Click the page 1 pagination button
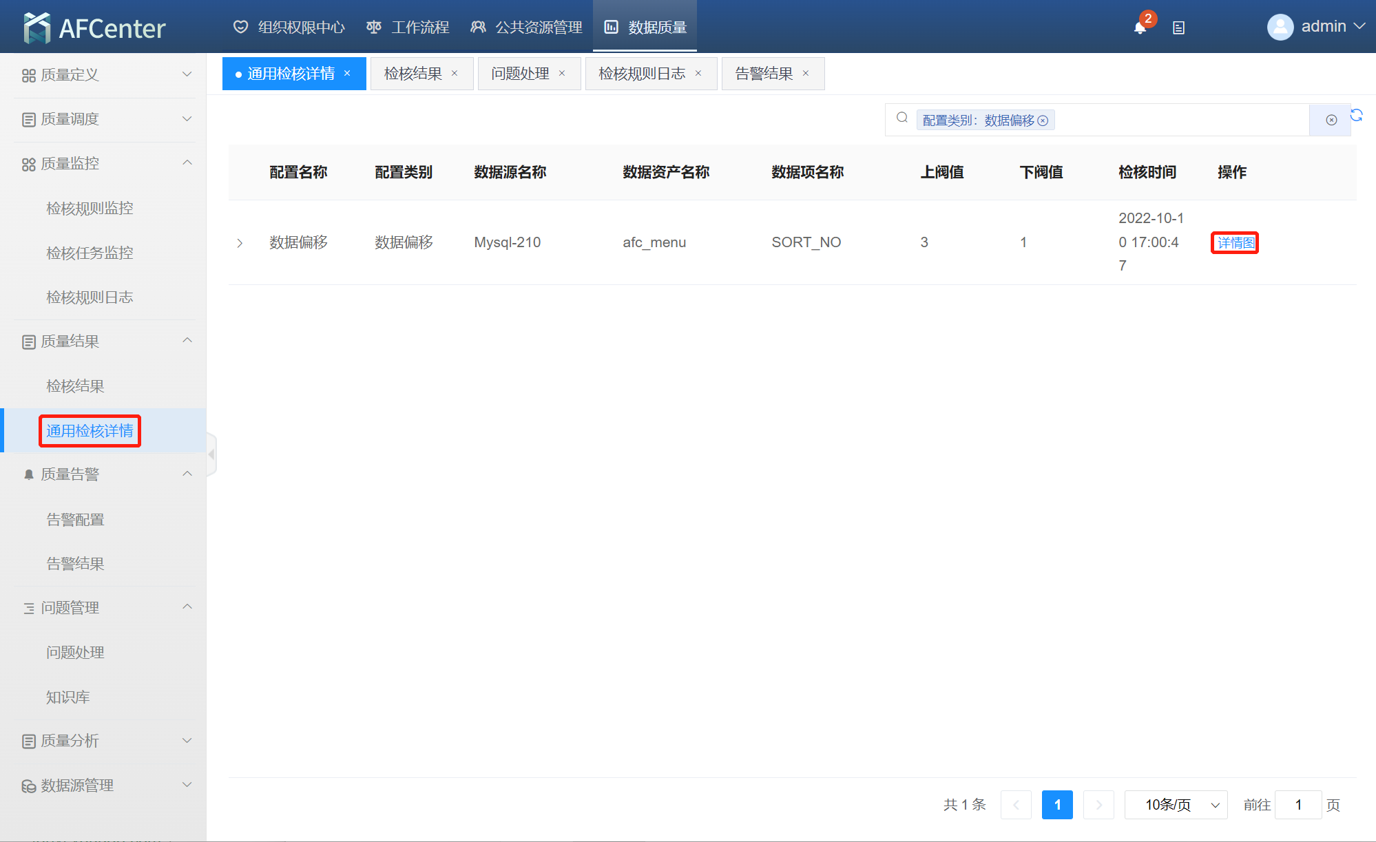Viewport: 1376px width, 842px height. pyautogui.click(x=1057, y=805)
